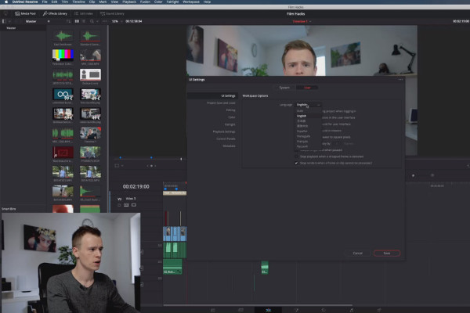Select UI Settings in preferences sidebar
The image size is (470, 313).
tap(213, 95)
